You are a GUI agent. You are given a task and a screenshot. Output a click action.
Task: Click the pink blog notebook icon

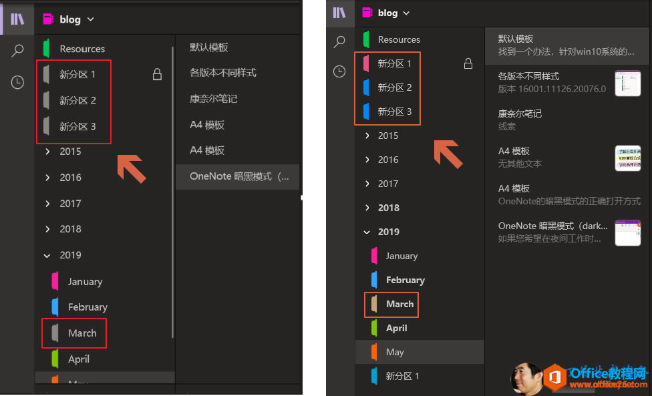(48, 19)
